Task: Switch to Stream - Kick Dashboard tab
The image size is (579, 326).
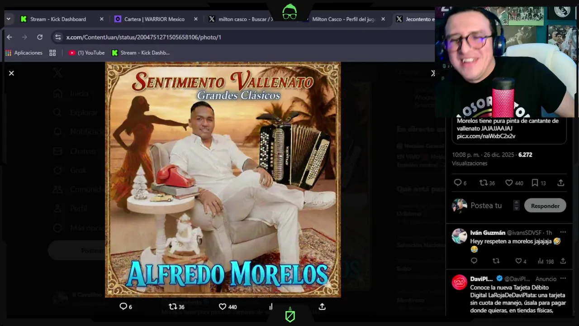Action: (x=58, y=19)
